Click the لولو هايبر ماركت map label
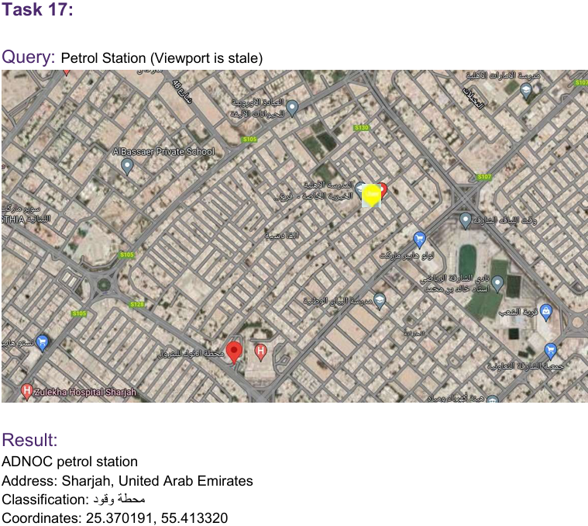588x526 pixels. [x=407, y=256]
